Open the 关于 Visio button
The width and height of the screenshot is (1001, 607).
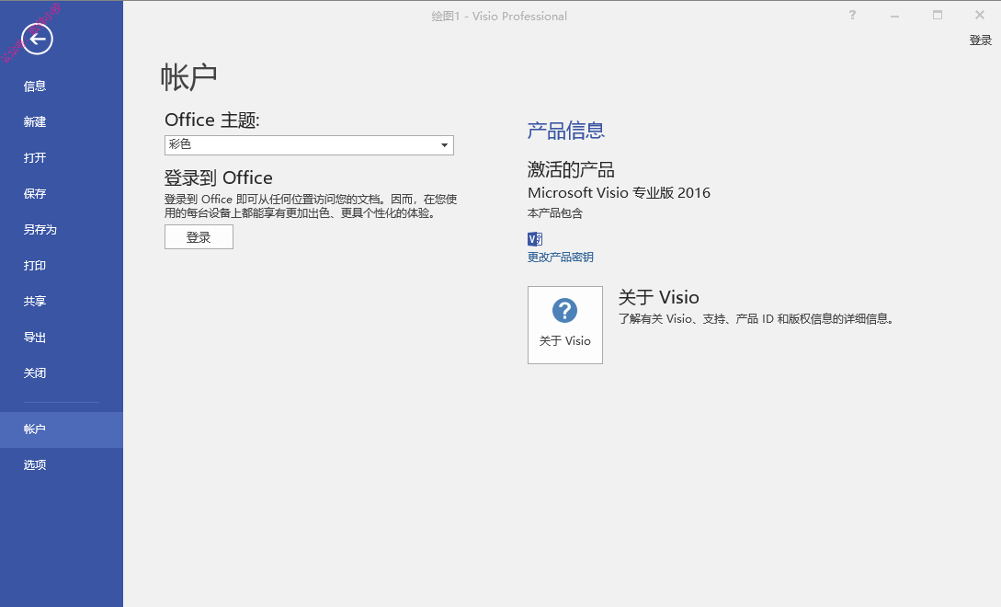[x=565, y=325]
